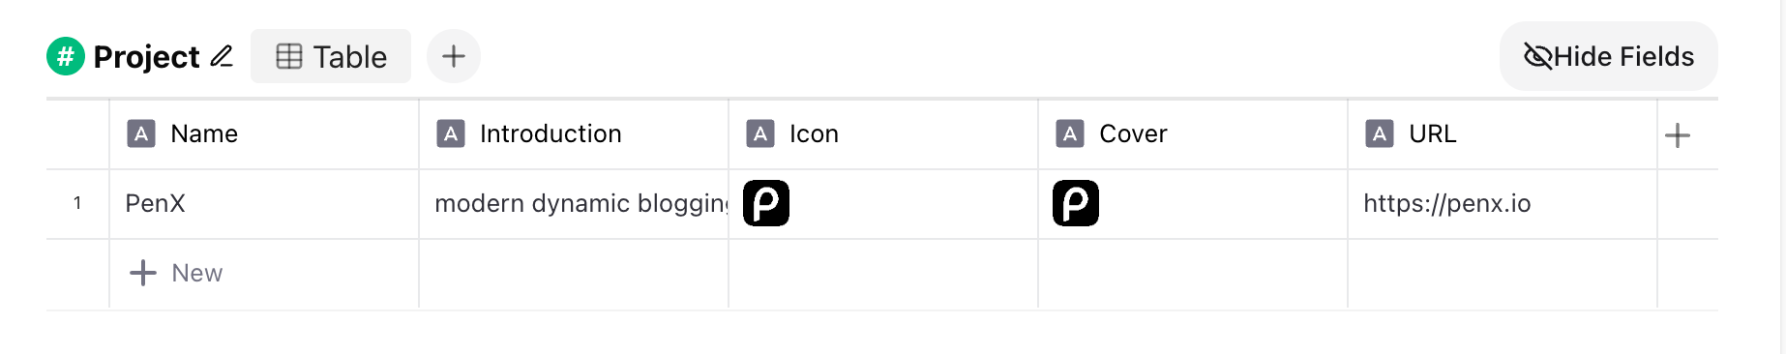The width and height of the screenshot is (1786, 354).
Task: Click the Icon column type icon
Action: point(760,133)
